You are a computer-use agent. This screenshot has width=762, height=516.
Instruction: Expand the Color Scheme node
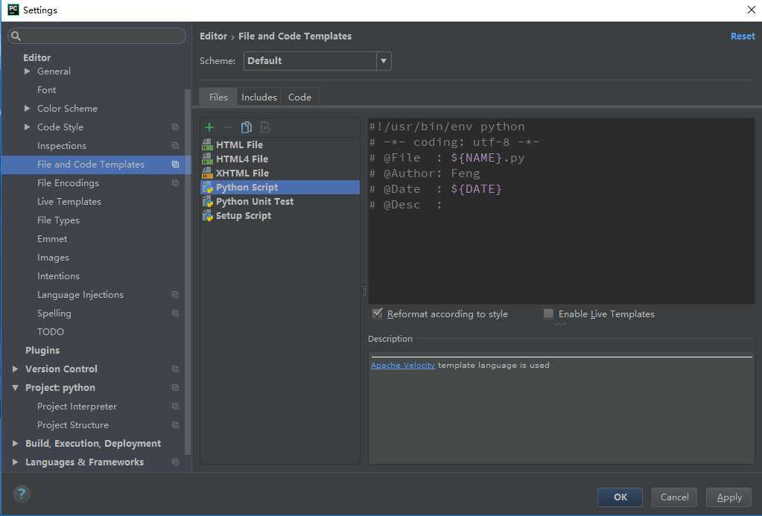coord(28,109)
